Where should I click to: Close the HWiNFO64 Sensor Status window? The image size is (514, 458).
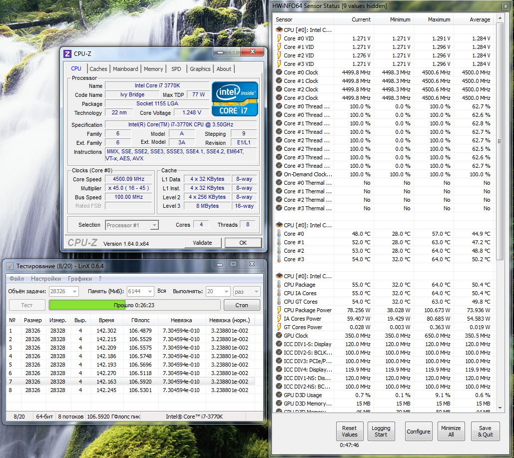tap(505, 6)
